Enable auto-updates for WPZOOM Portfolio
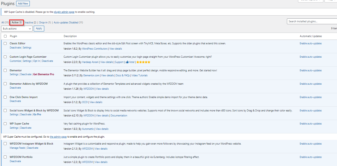 point(311,157)
